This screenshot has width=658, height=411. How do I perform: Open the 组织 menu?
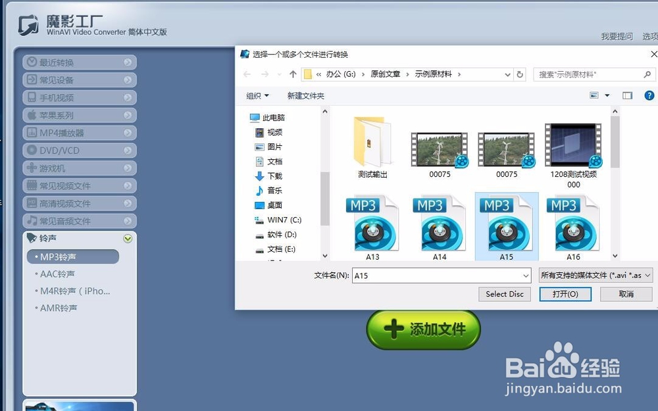pos(257,96)
